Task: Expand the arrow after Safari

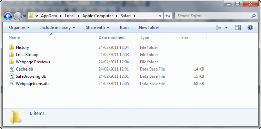Action: 135,16
